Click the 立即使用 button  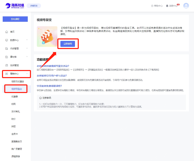coord(68,44)
